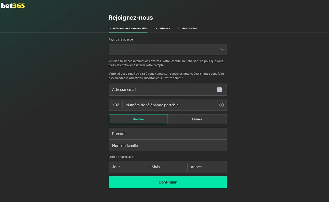This screenshot has height=202, width=329.
Task: Select the Informations personnelles tab
Action: (x=128, y=29)
